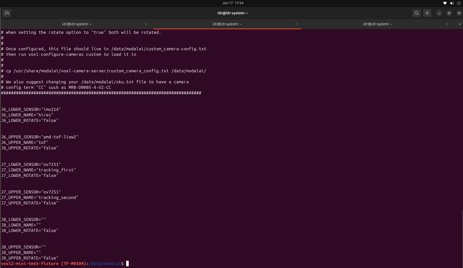This screenshot has height=268, width=463.
Task: Open the hamburger menu of the terminal
Action: [x=427, y=13]
